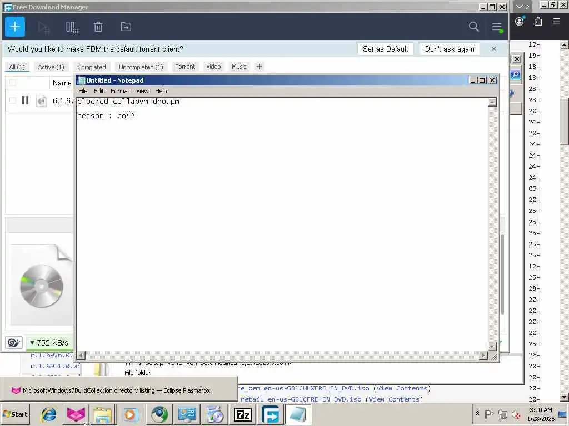Click the pause all downloads icon in FDM

pyautogui.click(x=72, y=27)
